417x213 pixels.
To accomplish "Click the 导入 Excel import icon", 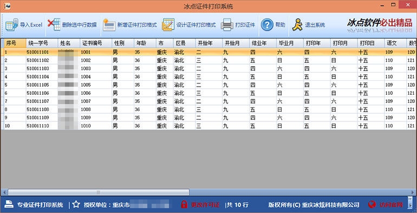I will point(12,25).
